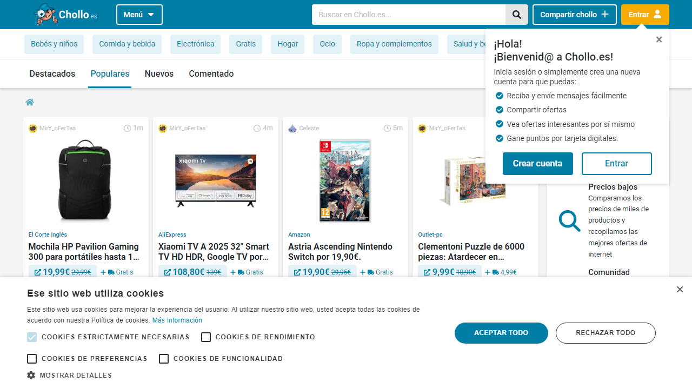Click the external link icon beside 19,99€
The image size is (692, 389).
pyautogui.click(x=37, y=272)
